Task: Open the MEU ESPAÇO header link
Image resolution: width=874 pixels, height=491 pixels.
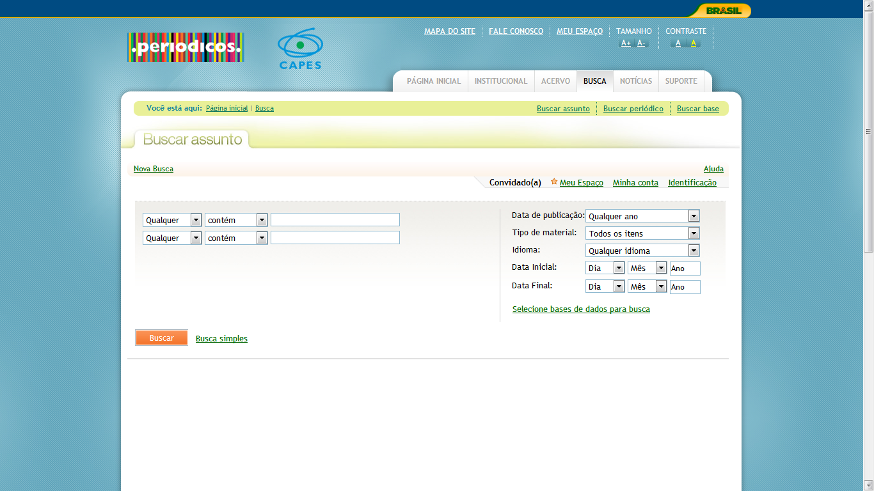Action: click(580, 31)
